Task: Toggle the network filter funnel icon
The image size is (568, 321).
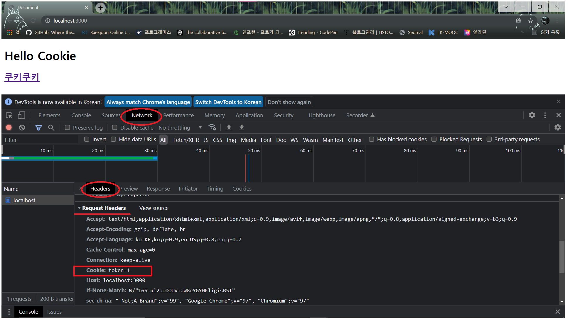Action: pos(38,128)
